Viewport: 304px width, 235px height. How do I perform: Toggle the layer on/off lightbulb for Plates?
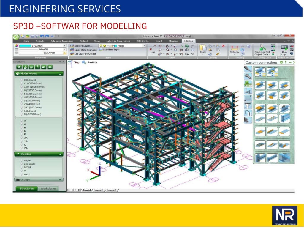pyautogui.click(x=101, y=45)
